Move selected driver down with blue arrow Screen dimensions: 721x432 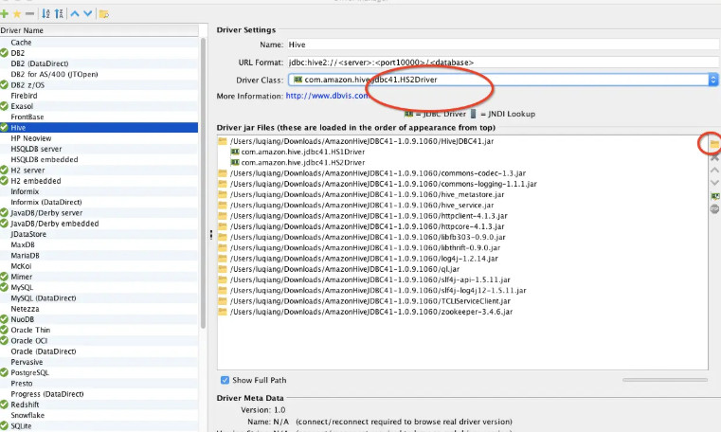(x=87, y=14)
